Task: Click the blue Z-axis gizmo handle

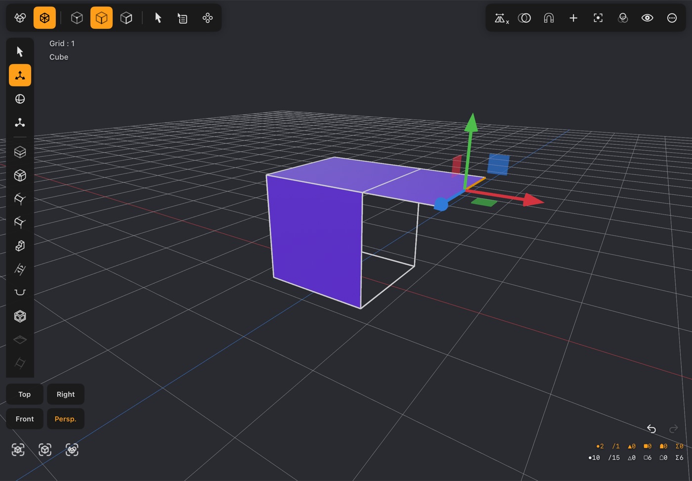Action: (441, 204)
